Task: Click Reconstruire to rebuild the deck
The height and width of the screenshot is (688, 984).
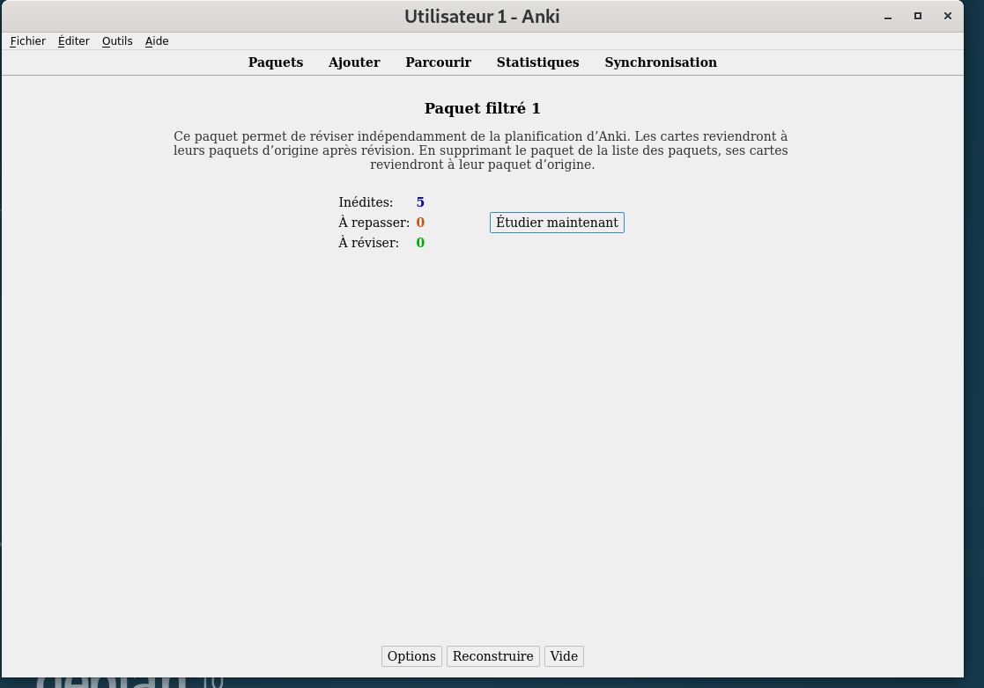Action: click(x=492, y=656)
